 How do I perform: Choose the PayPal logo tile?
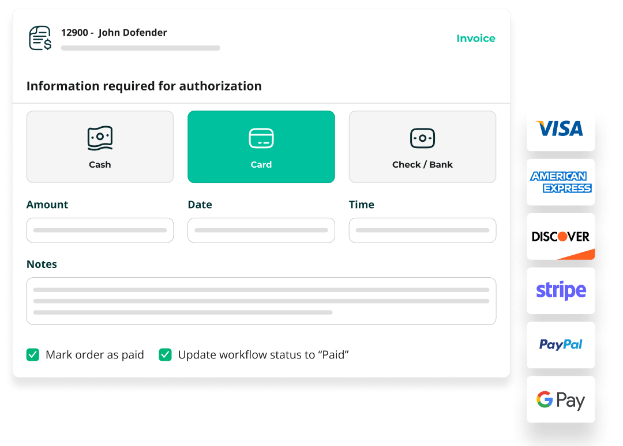[560, 345]
